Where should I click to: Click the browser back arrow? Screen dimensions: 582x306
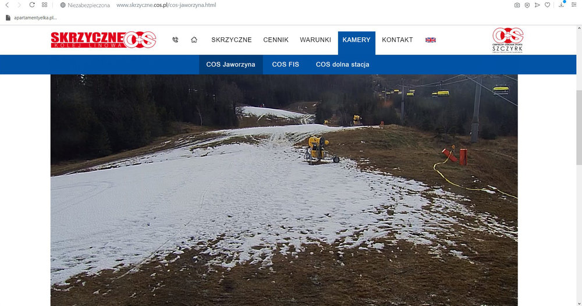click(x=7, y=5)
